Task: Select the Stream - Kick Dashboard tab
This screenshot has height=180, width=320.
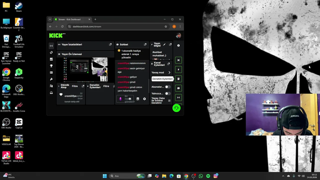Action: click(72, 19)
